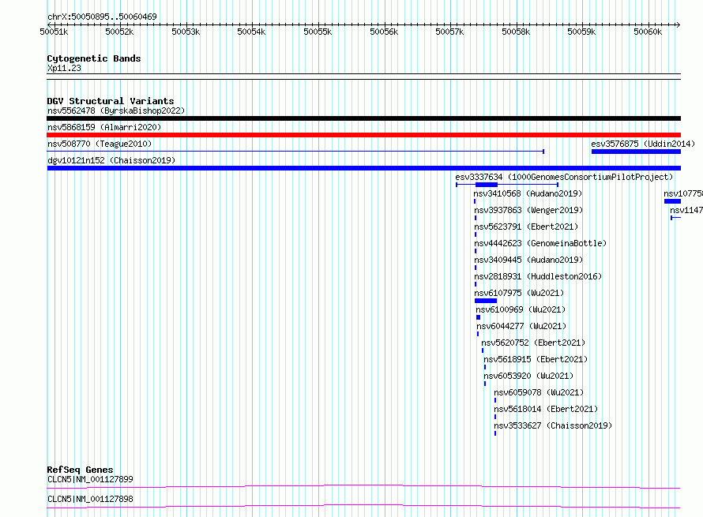Click the 50057k ruler tick label
This screenshot has height=517, width=703.
(449, 32)
